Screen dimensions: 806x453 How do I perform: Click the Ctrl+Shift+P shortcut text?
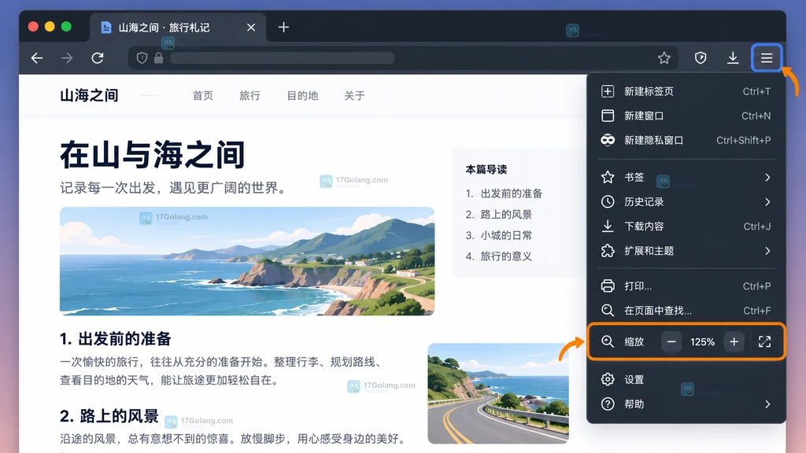[x=743, y=140]
